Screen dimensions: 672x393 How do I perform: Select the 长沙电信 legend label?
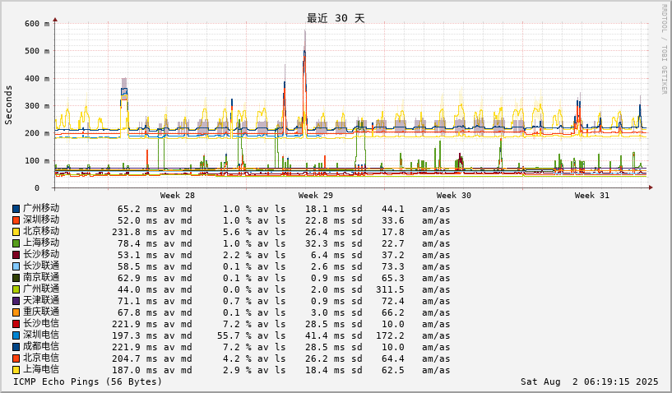click(41, 324)
